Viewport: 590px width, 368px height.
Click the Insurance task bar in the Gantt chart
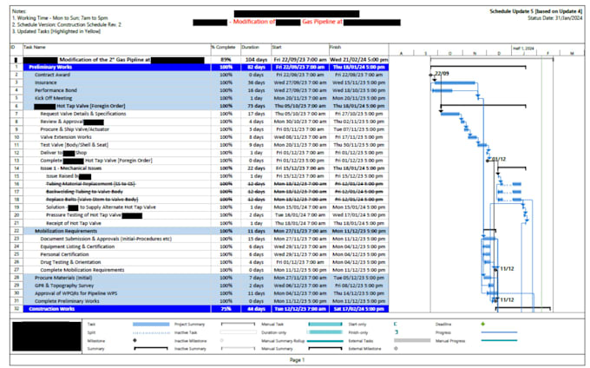pyautogui.click(x=454, y=82)
